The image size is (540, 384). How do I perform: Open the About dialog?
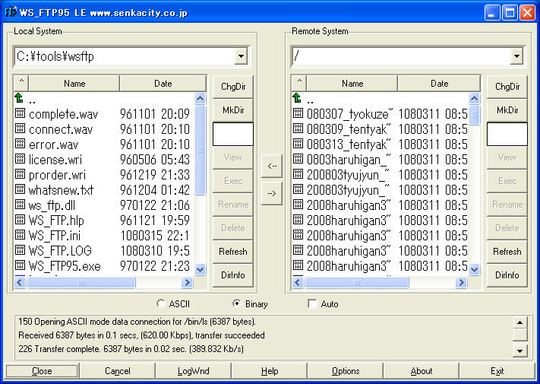422,371
